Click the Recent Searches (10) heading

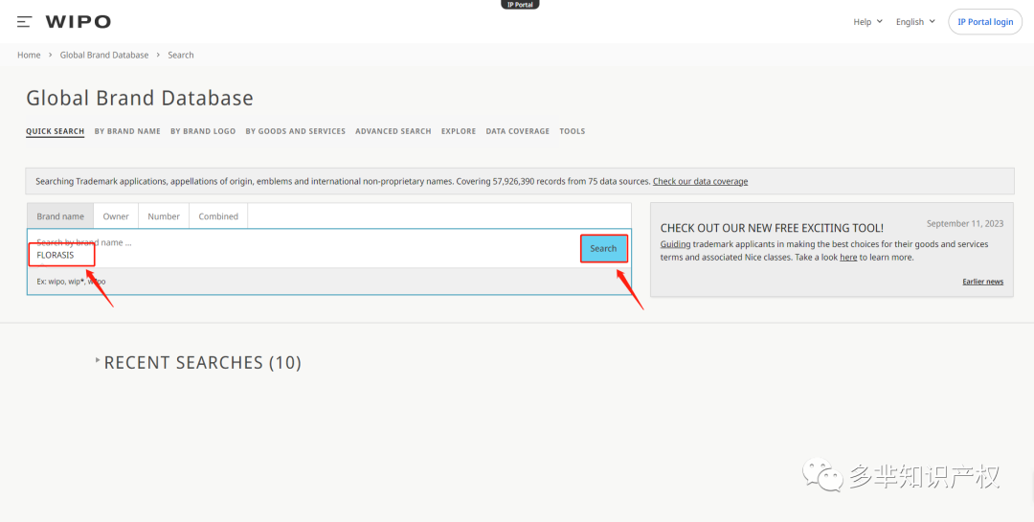pyautogui.click(x=202, y=362)
